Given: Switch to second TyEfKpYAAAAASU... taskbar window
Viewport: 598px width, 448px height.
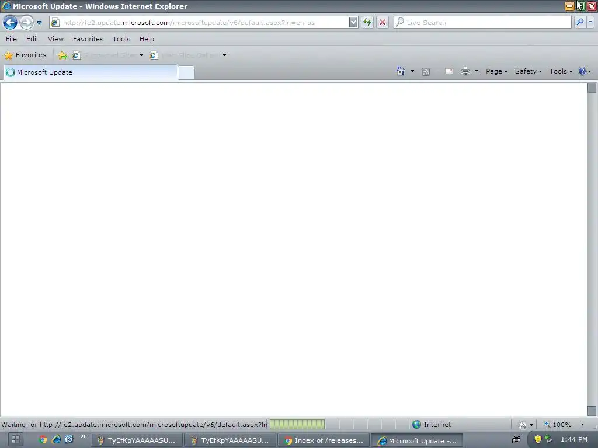Looking at the screenshot, I should pyautogui.click(x=230, y=440).
